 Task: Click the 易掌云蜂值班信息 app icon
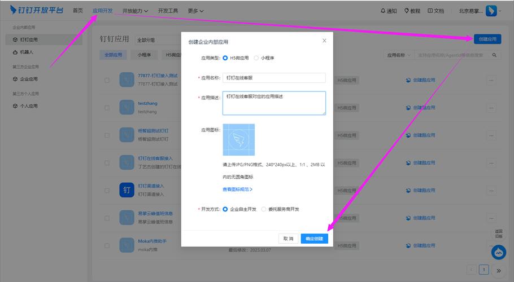tap(127, 218)
